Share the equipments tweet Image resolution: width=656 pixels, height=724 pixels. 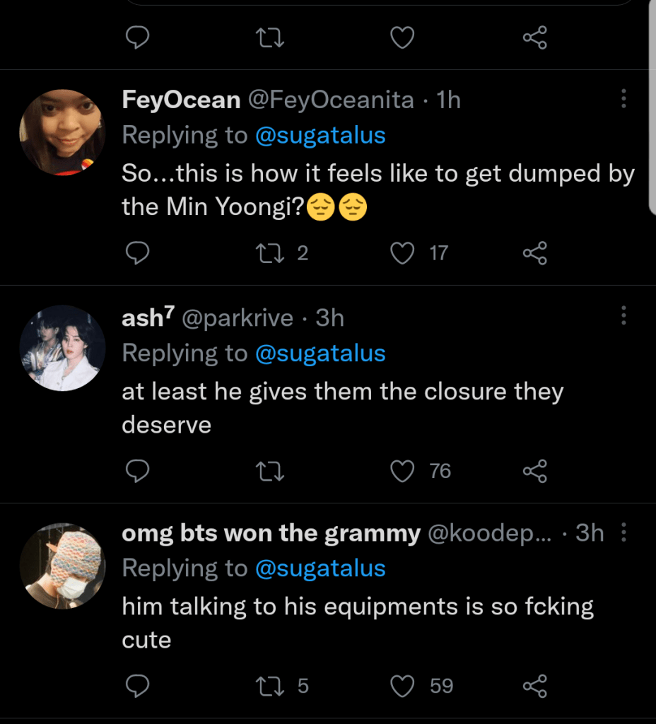534,686
